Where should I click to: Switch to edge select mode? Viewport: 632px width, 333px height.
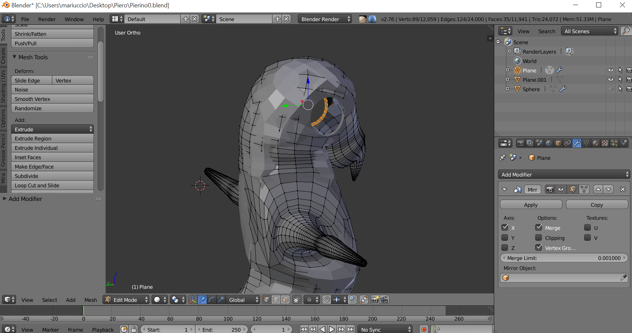point(276,299)
